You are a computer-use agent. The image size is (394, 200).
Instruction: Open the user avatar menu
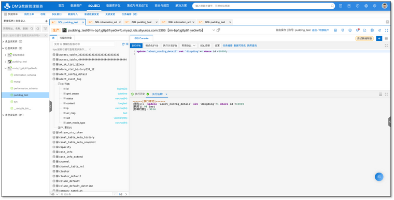[x=385, y=6]
